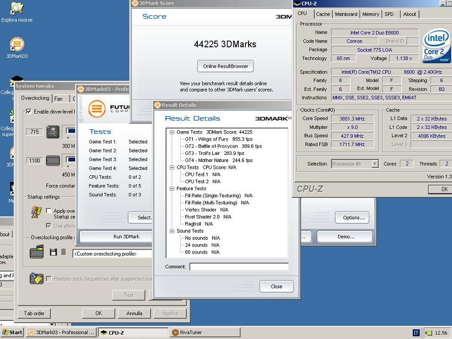Viewport: 452px width, 339px height.
Task: Click the Windows startup settings icon
Action: click(x=36, y=212)
